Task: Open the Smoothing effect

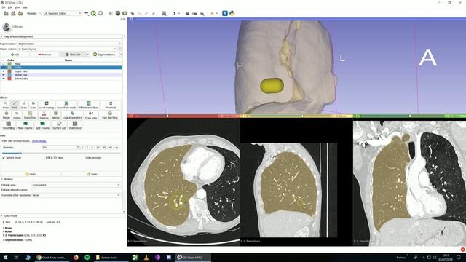Action: (x=30, y=115)
